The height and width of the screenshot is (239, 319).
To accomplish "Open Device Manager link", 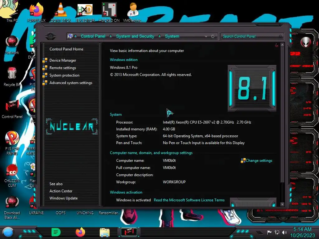I will coord(63,60).
